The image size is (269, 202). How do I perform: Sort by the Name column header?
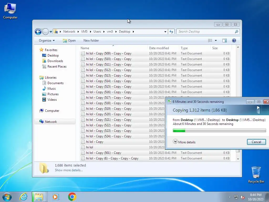coord(113,48)
